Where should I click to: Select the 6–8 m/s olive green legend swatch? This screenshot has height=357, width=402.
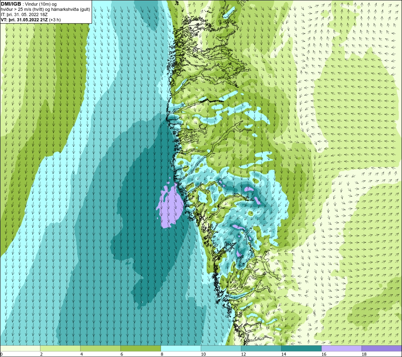140,348
